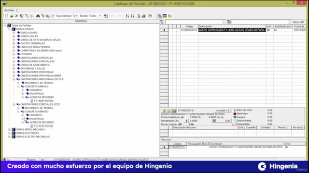Viewport: 309px width, 173px height.
Task: Expand the EDIFICACIONES node
Action: [14, 33]
